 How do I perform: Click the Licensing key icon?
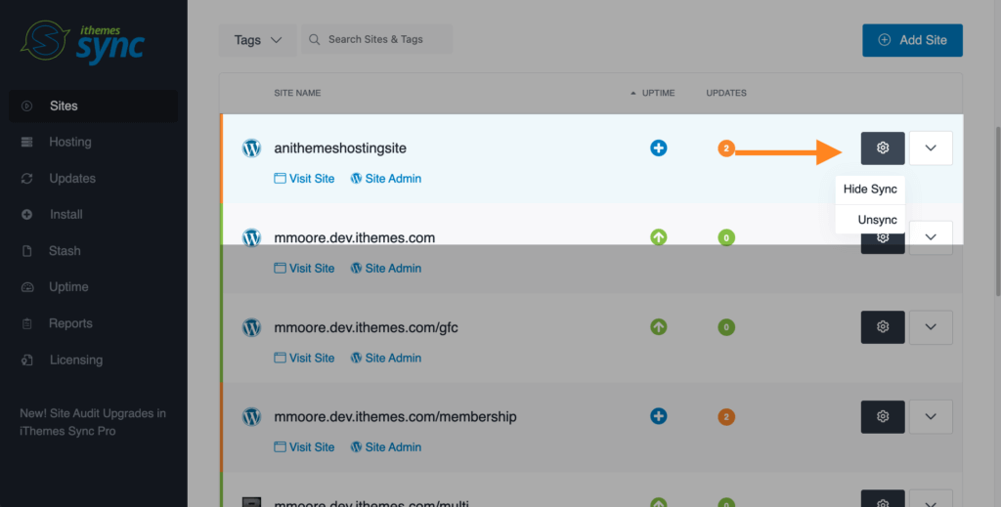tap(26, 360)
